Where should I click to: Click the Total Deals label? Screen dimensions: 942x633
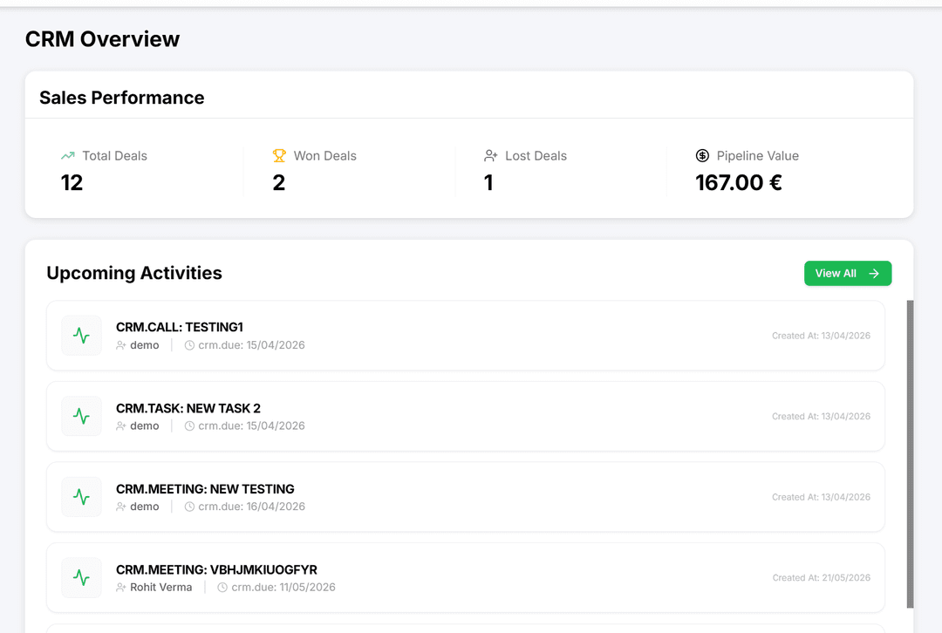pyautogui.click(x=115, y=155)
